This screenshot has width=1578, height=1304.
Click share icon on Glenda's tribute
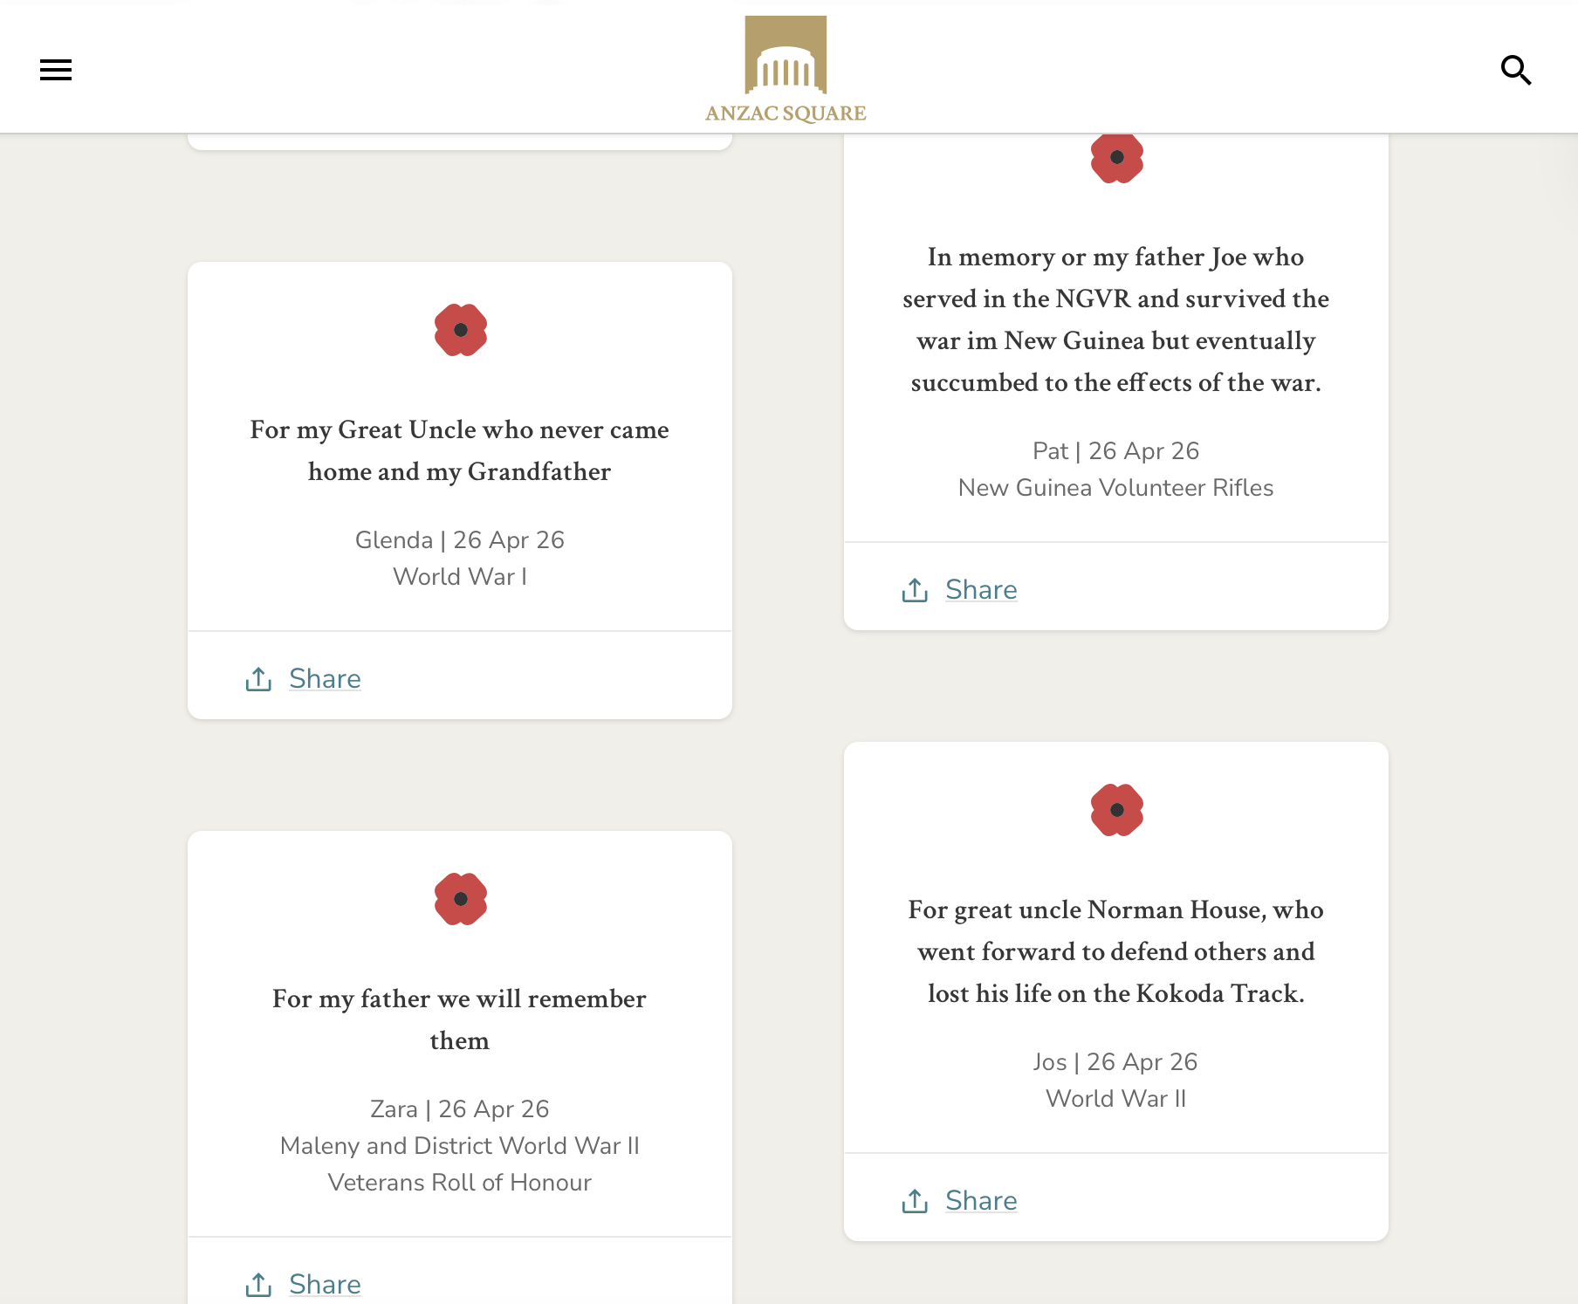tap(258, 678)
